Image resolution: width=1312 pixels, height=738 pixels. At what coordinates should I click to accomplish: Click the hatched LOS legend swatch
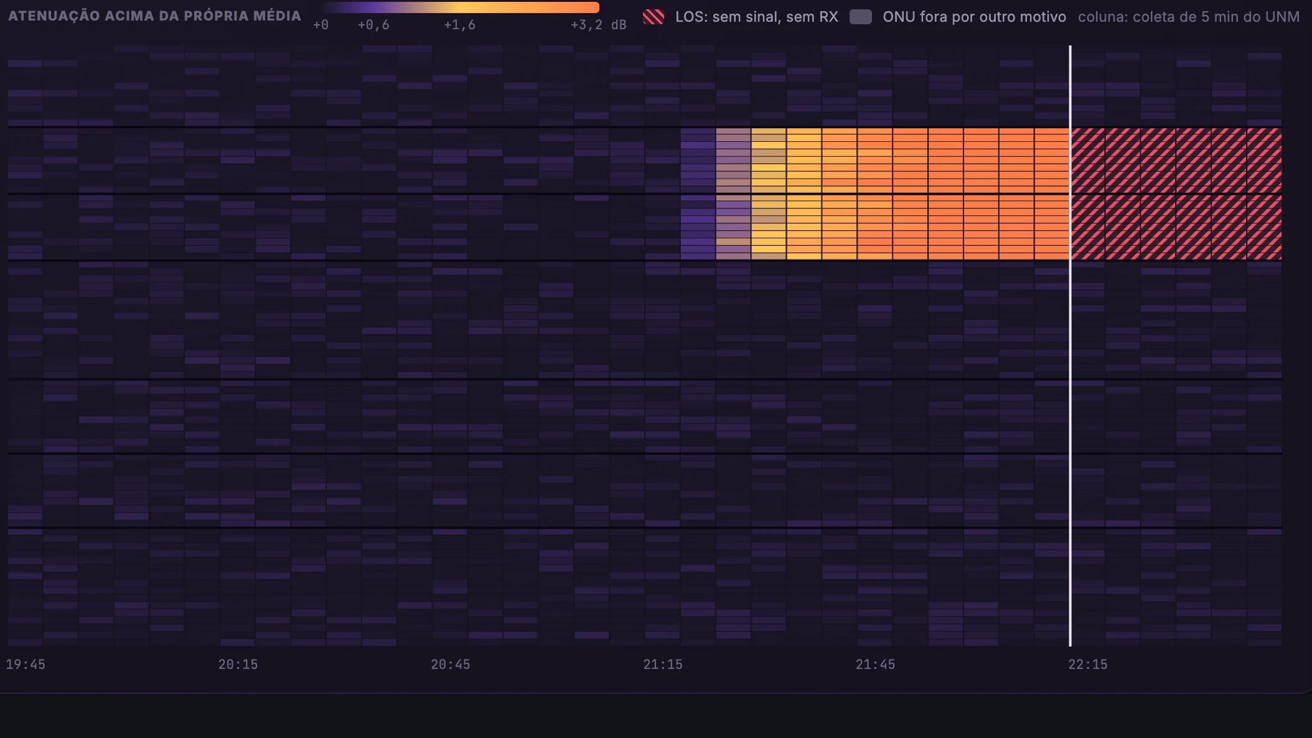pos(654,17)
